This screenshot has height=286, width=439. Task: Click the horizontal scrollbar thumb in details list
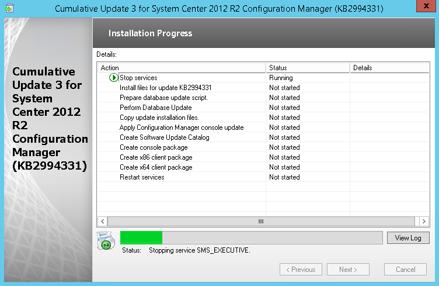261,221
